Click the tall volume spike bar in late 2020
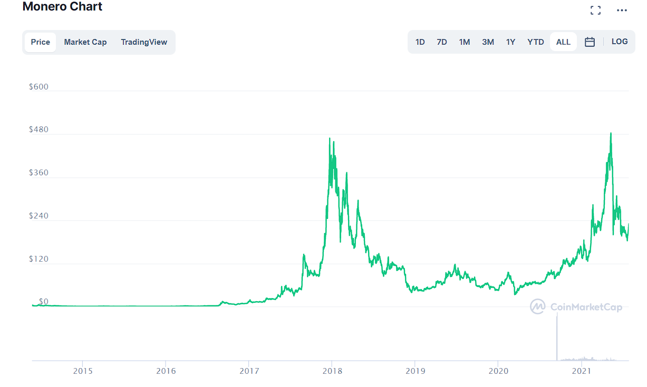This screenshot has height=387, width=647. [x=557, y=337]
